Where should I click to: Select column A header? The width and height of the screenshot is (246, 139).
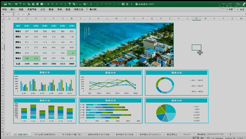tap(9, 19)
